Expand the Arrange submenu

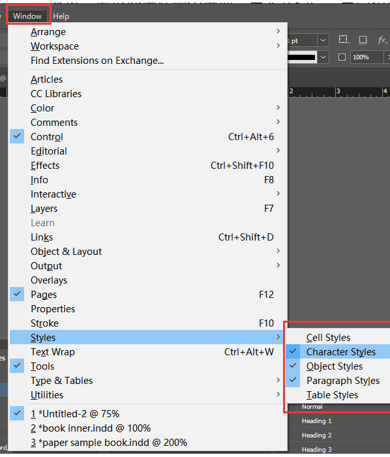[148, 32]
